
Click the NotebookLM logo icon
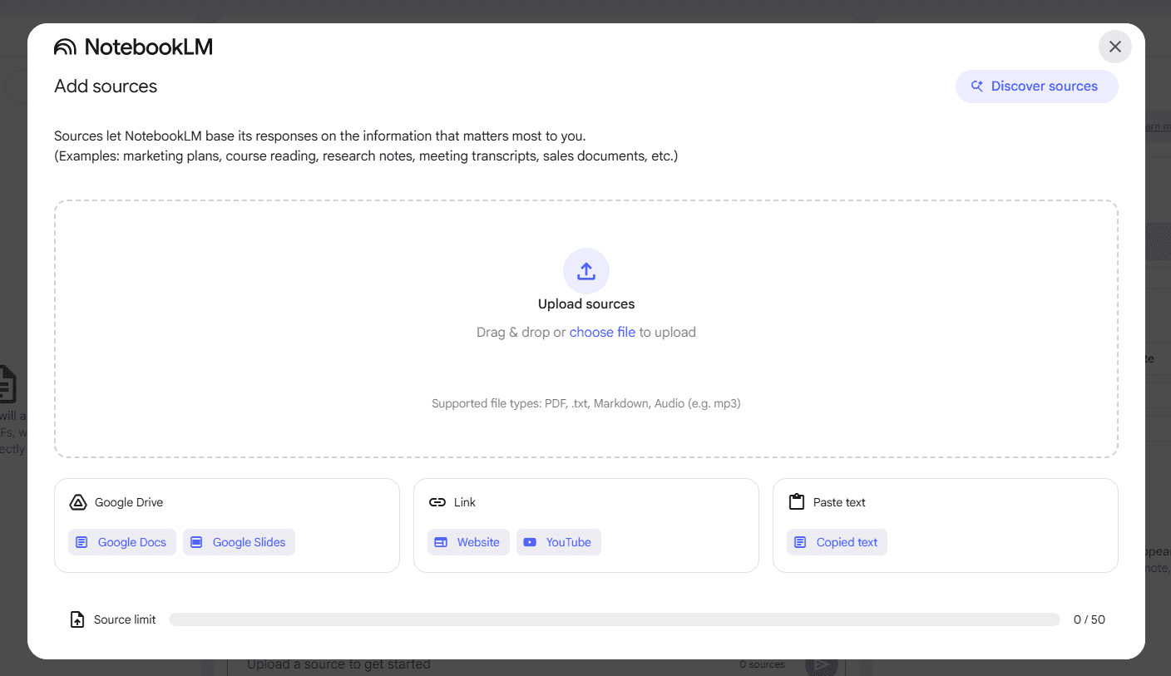tap(65, 47)
